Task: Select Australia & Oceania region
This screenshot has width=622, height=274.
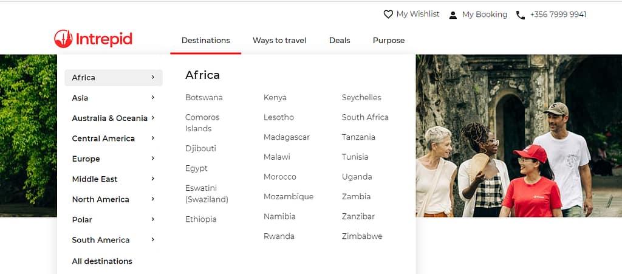Action: [x=109, y=118]
